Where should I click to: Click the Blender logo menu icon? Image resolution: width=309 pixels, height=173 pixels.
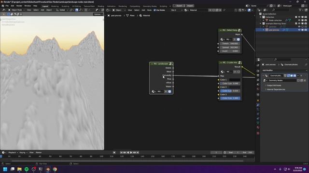pyautogui.click(x=3, y=6)
